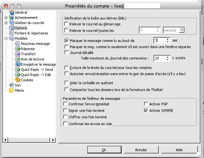Image resolution: width=204 pixels, height=158 pixels.
Task: Click the OK button
Action: click(104, 150)
